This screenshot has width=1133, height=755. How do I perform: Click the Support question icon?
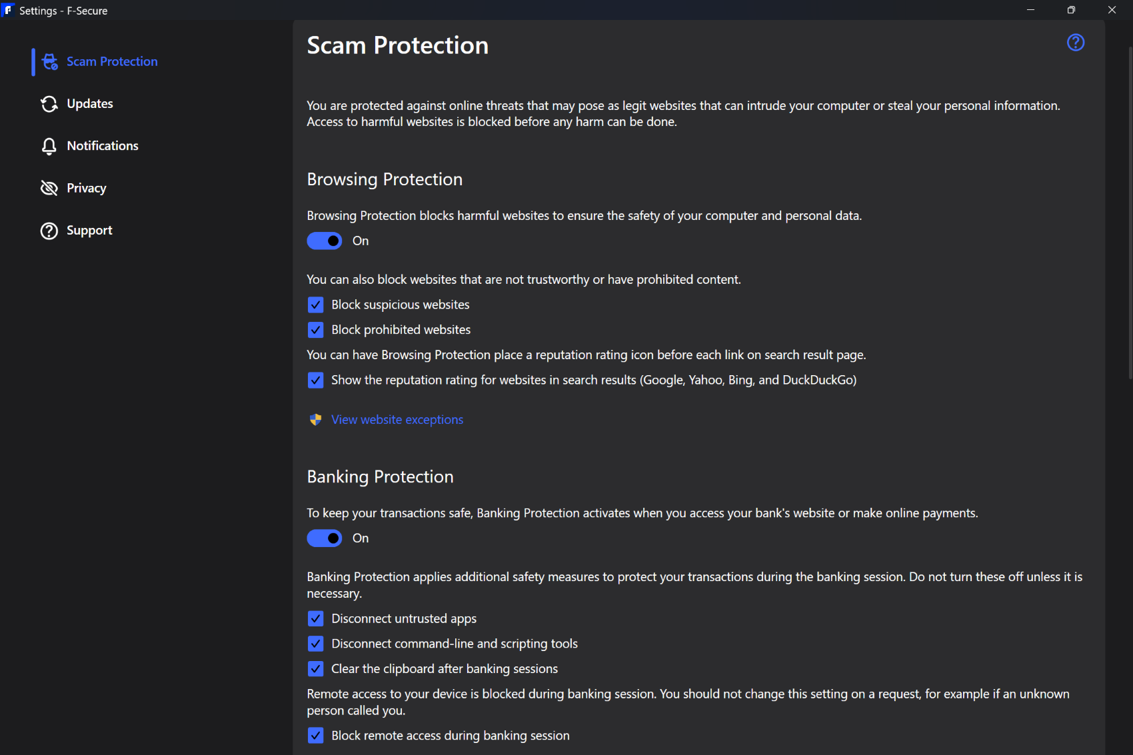pyautogui.click(x=49, y=231)
